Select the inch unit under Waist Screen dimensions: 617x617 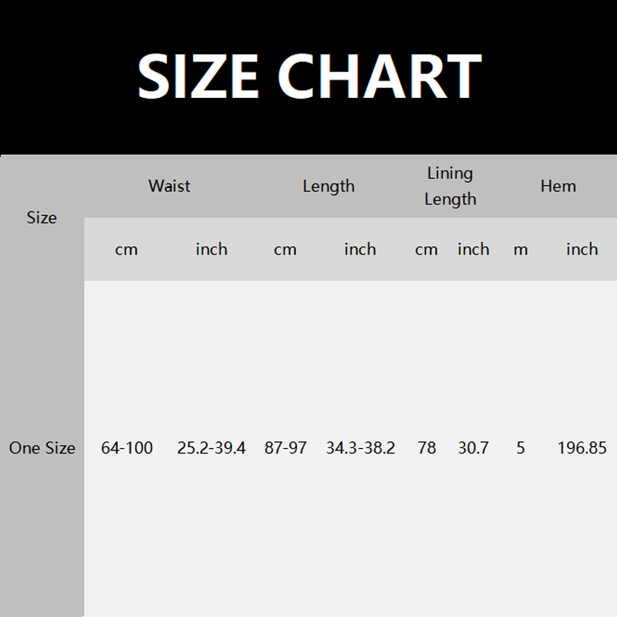[x=211, y=249]
